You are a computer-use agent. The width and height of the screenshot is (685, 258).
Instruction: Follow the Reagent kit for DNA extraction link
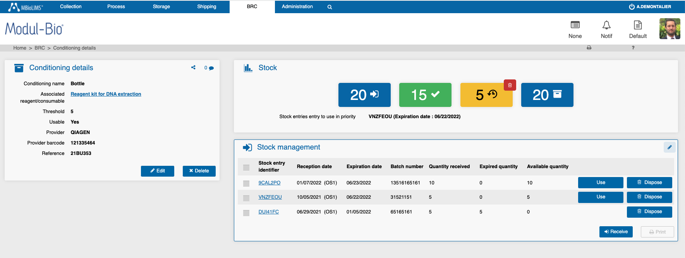point(106,94)
